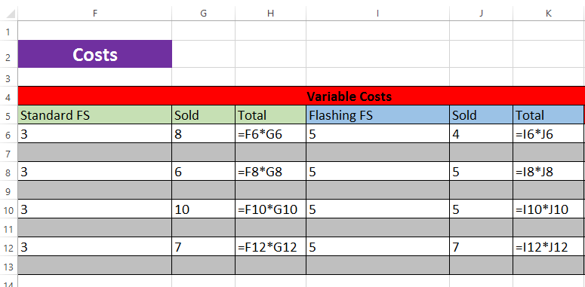Viewport: 585px width, 287px height.
Task: Click cell containing formula =F6*G6
Action: 270,134
